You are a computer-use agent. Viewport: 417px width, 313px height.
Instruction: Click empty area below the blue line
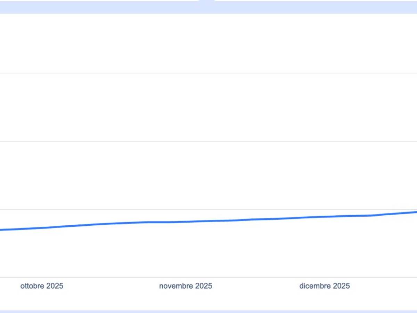pos(208,250)
